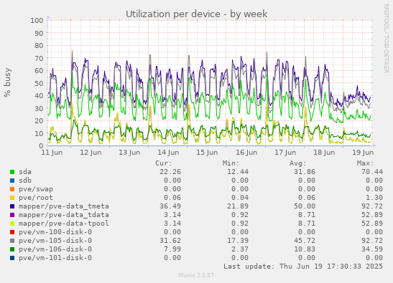This screenshot has height=283, width=393.
Task: Click the orange pve/swap legend swatch
Action: (12, 189)
